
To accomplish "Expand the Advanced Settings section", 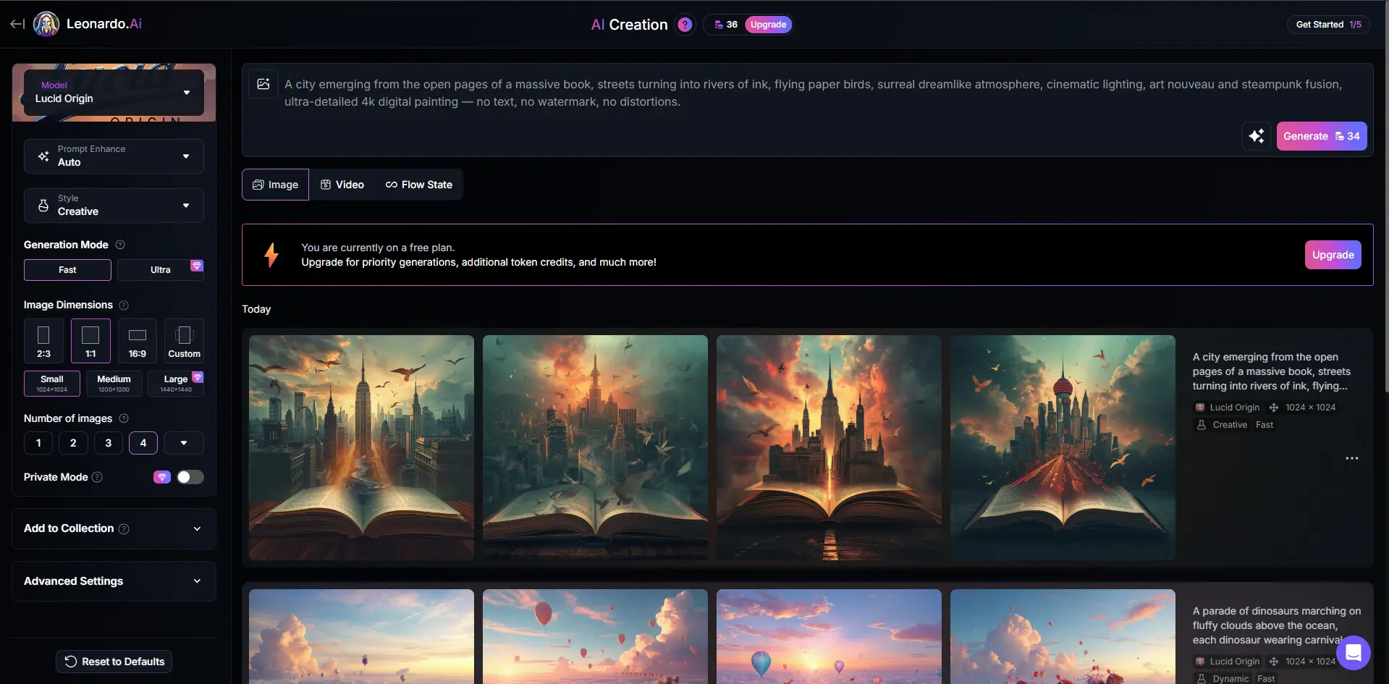I will 114,581.
